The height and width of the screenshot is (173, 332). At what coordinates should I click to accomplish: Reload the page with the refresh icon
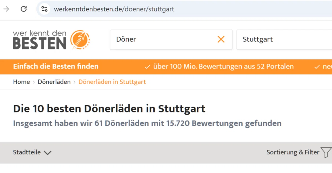[x=24, y=9]
